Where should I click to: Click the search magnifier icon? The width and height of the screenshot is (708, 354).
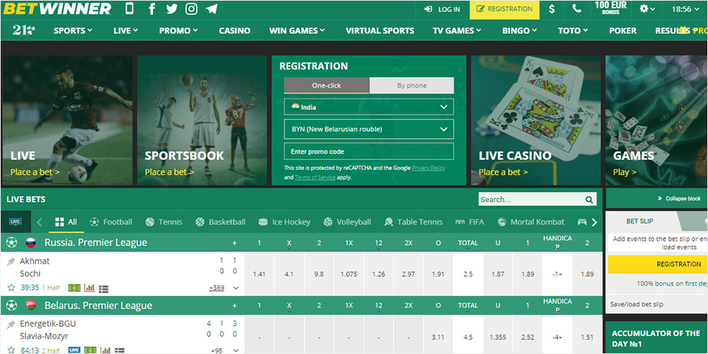coord(589,200)
